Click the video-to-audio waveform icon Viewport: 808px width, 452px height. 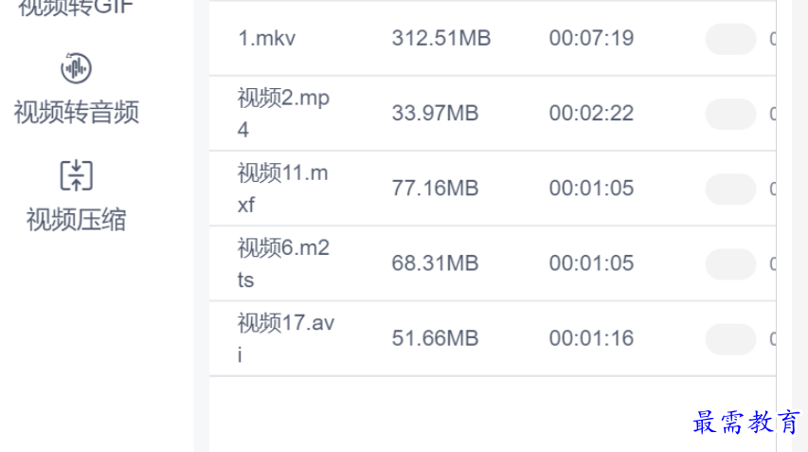(76, 68)
